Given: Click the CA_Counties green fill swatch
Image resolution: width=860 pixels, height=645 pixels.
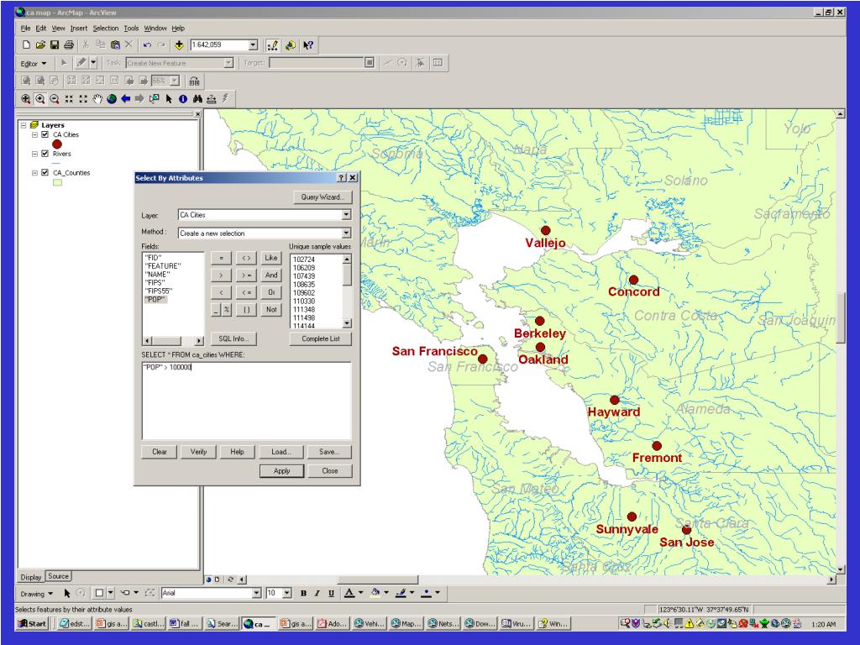Looking at the screenshot, I should pos(57,182).
